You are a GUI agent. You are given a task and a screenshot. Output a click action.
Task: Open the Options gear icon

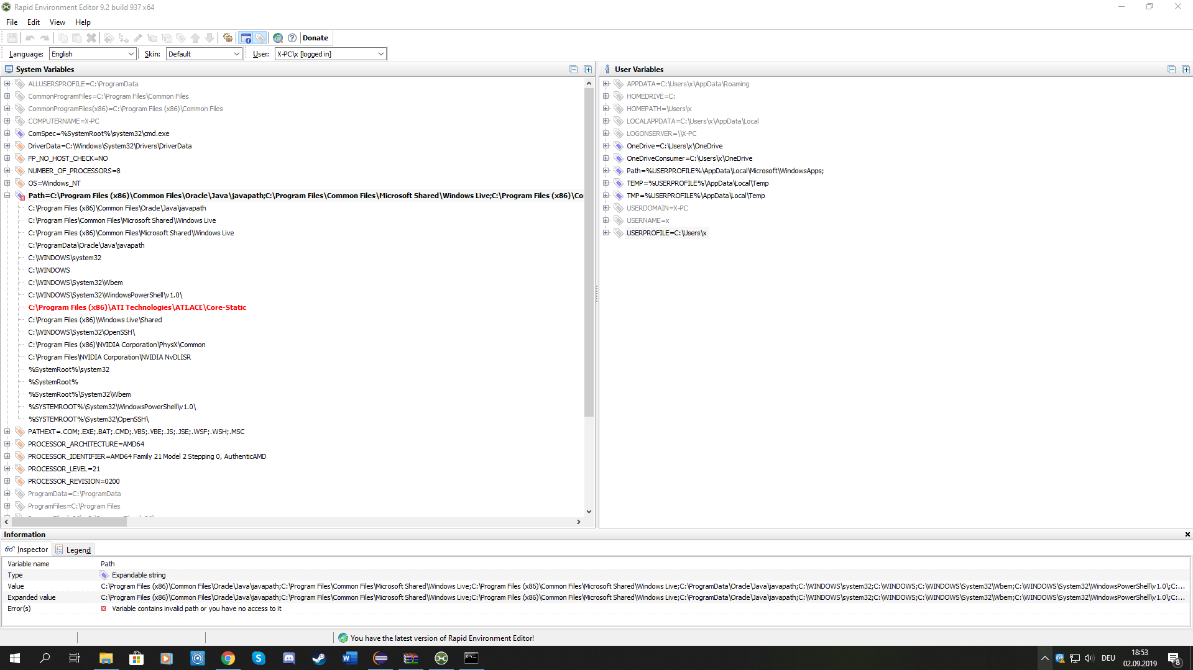coord(228,38)
